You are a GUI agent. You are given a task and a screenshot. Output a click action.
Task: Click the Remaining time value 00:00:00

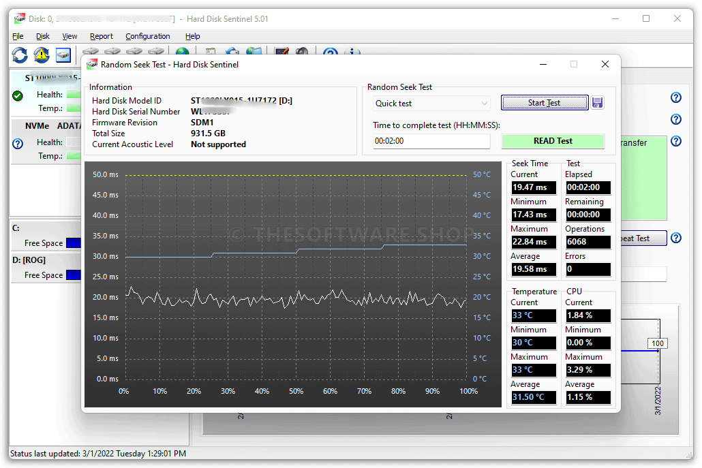tap(587, 215)
